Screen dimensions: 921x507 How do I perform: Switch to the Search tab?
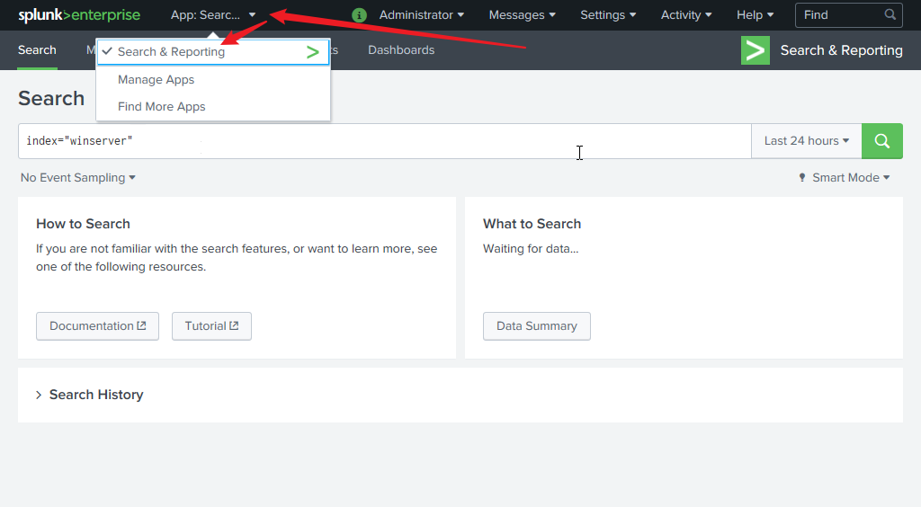[37, 50]
